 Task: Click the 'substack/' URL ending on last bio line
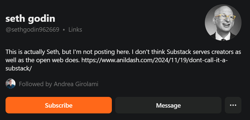click(x=19, y=68)
